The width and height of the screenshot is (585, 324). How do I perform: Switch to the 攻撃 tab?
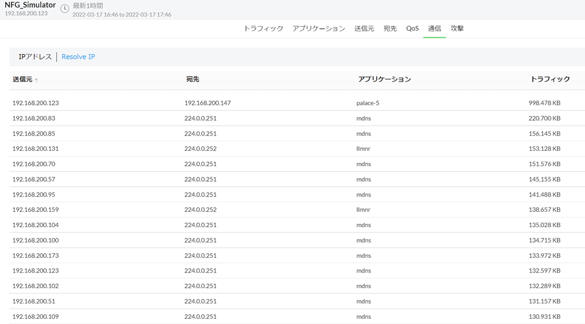coord(457,28)
